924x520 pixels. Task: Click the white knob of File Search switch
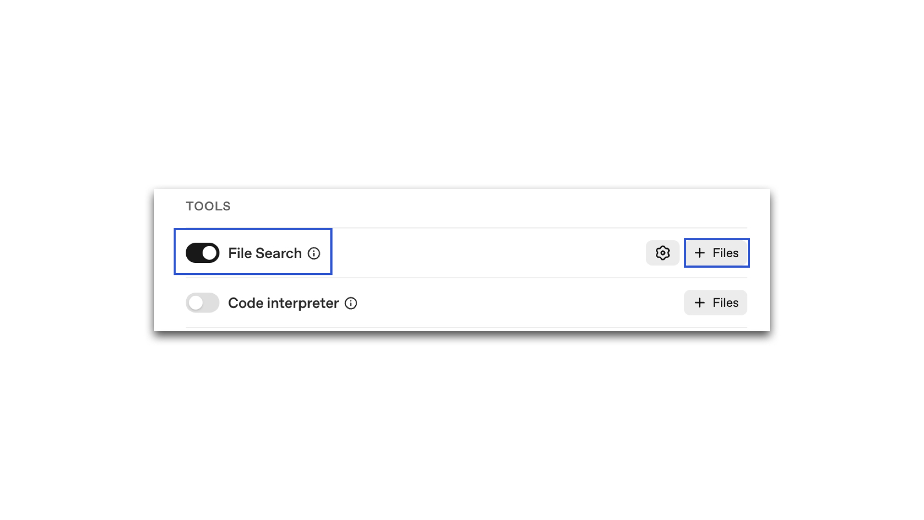(x=209, y=253)
